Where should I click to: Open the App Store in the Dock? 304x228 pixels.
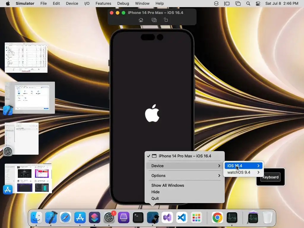[80, 218]
